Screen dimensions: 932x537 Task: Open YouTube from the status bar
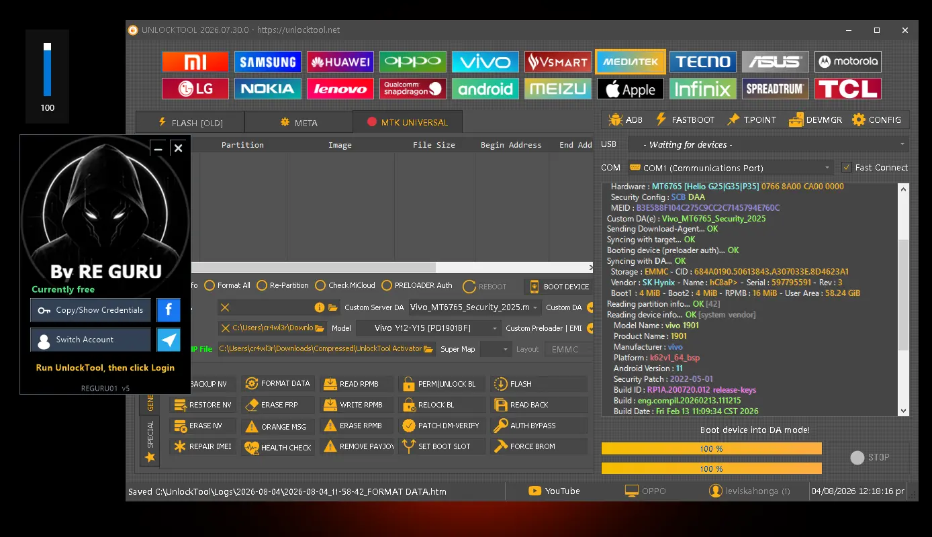click(554, 491)
